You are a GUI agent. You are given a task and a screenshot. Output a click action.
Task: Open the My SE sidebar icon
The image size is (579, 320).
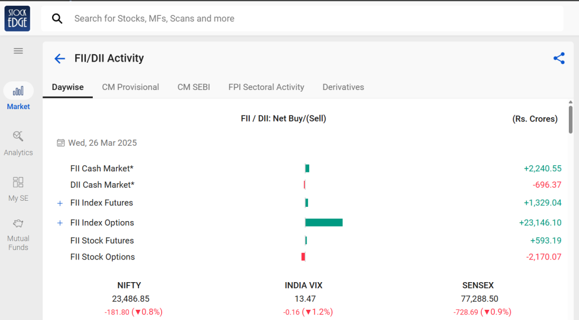(x=18, y=182)
